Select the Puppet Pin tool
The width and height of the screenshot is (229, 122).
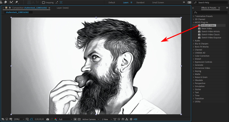tap(17, 2)
